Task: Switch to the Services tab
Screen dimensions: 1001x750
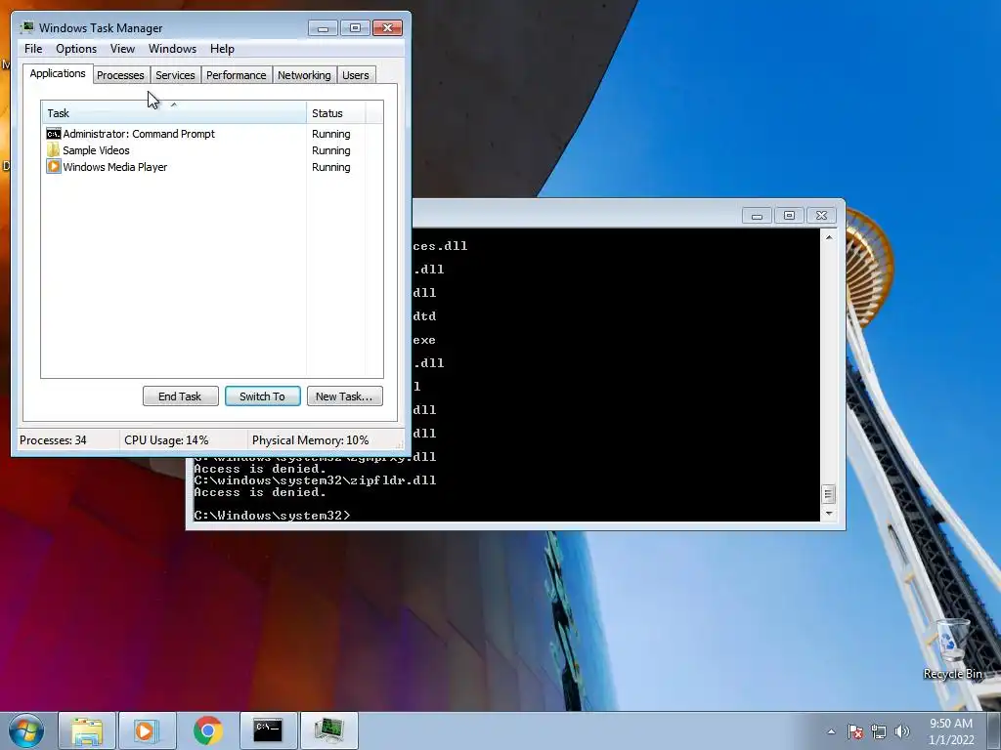Action: 175,75
